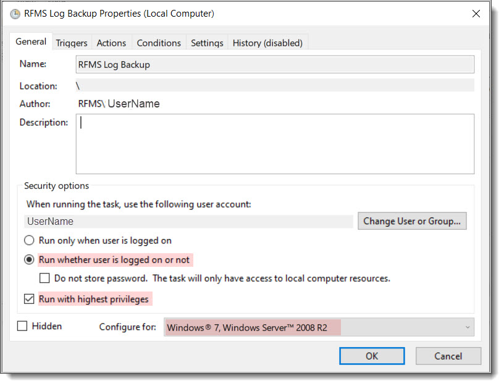
Task: Click the Cancel button
Action: (448, 356)
